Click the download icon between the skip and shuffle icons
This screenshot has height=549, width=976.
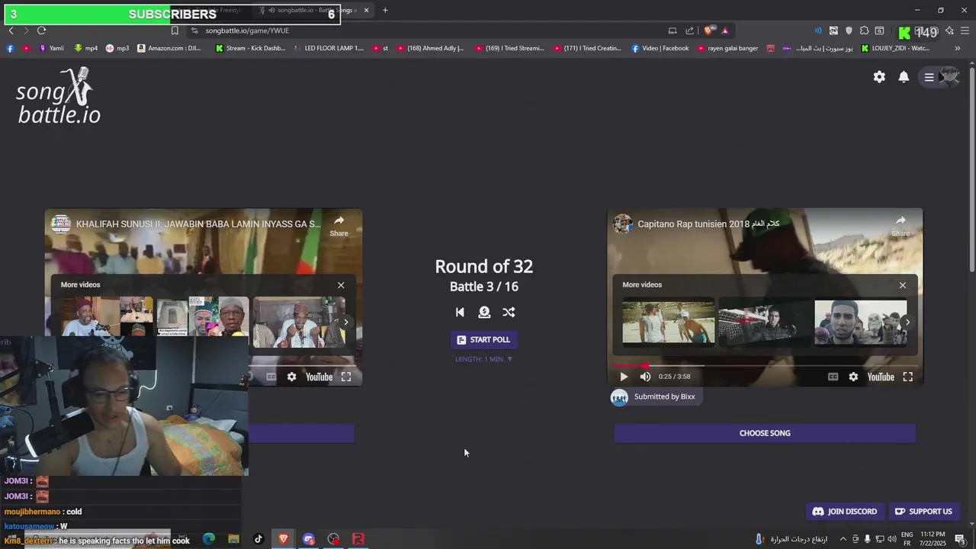coord(484,312)
